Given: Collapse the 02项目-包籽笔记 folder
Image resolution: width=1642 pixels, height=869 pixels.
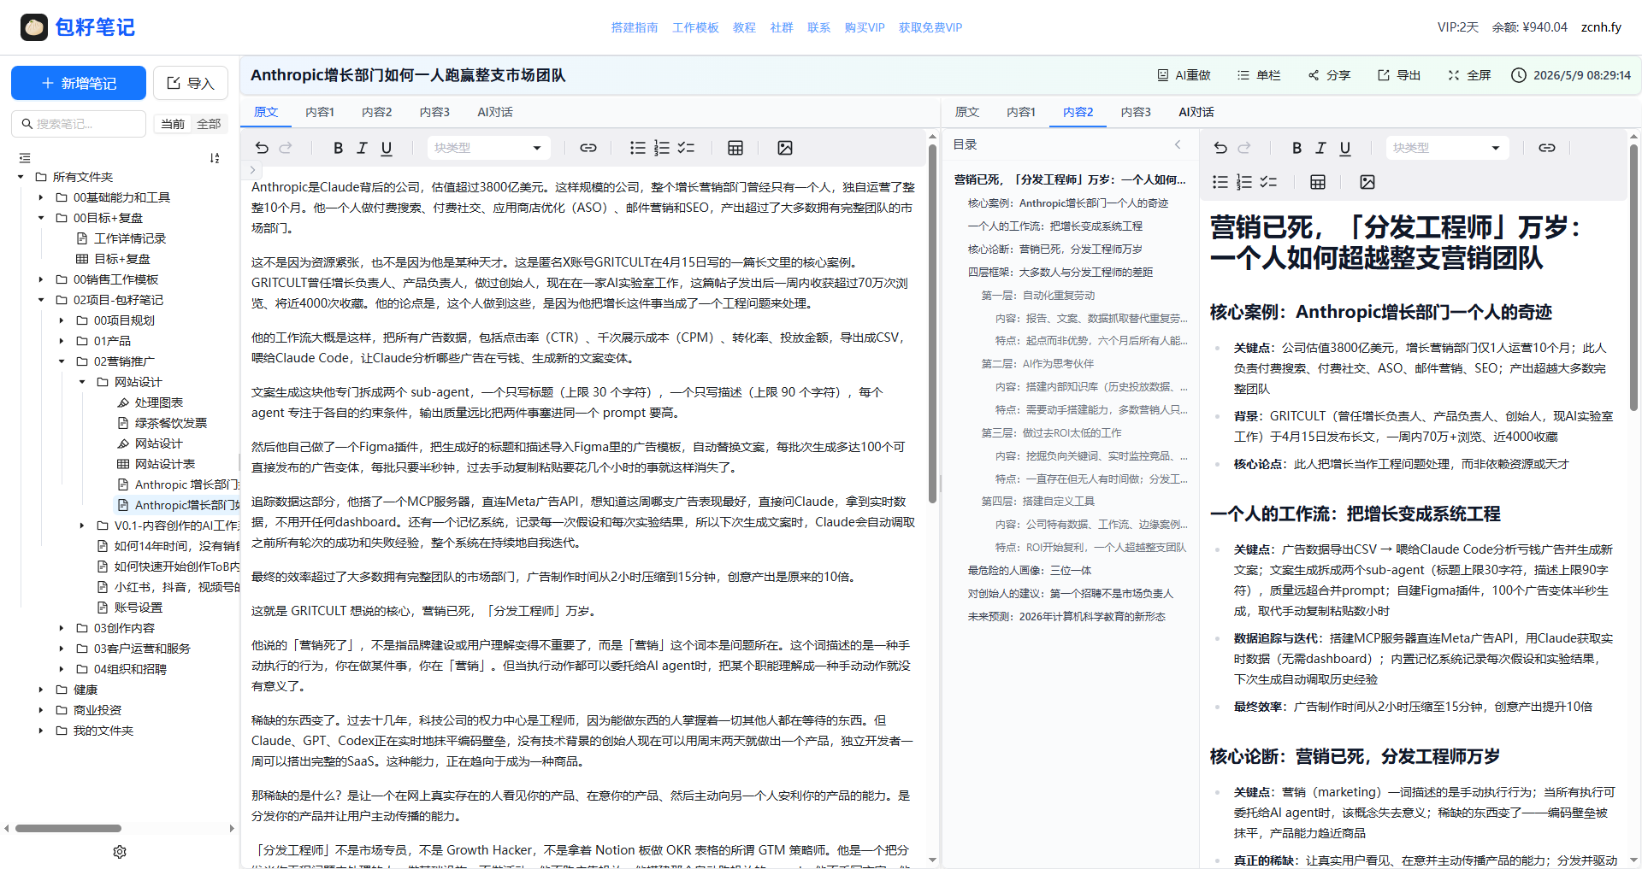Looking at the screenshot, I should click(41, 300).
